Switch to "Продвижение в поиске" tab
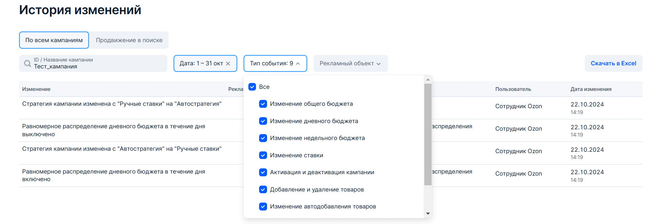 (x=129, y=40)
